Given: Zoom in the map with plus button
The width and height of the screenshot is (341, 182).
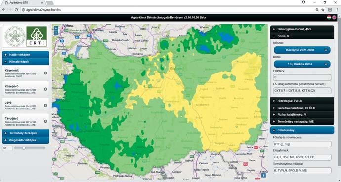Looking at the screenshot, I should [x=56, y=28].
